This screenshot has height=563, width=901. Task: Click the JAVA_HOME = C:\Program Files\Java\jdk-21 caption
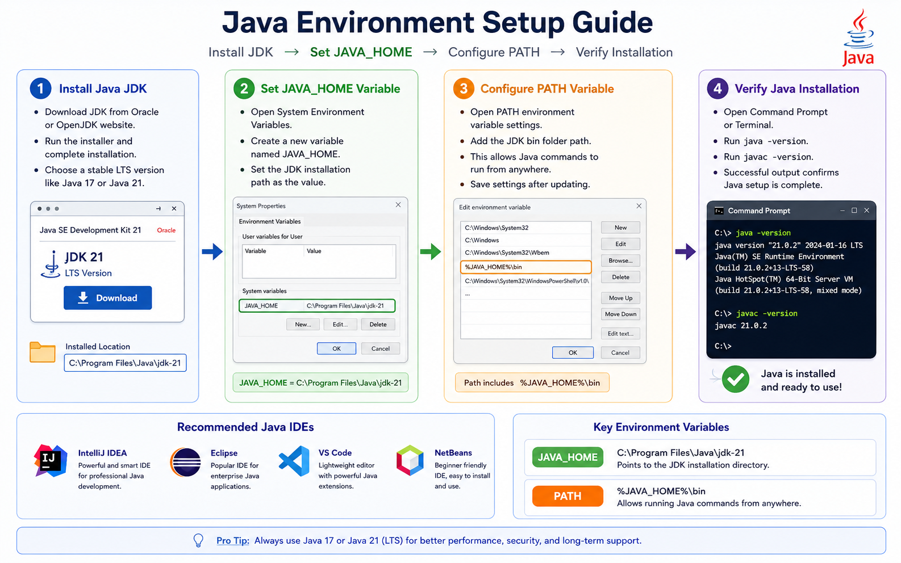(x=320, y=383)
